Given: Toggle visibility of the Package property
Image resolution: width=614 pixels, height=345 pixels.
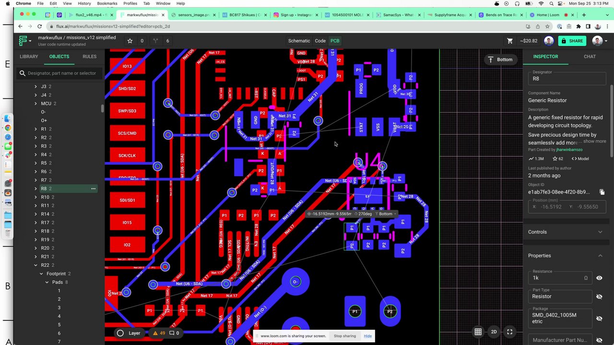Looking at the screenshot, I should [599, 318].
